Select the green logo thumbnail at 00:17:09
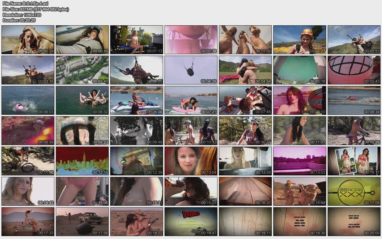This screenshot has height=239, width=382. (x=354, y=191)
